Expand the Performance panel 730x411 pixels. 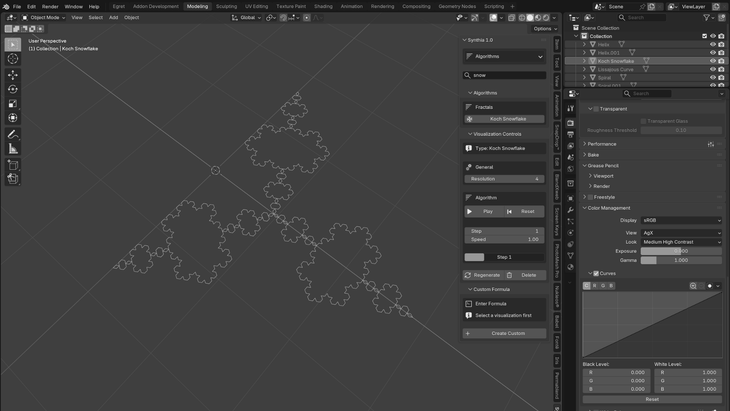pyautogui.click(x=601, y=144)
